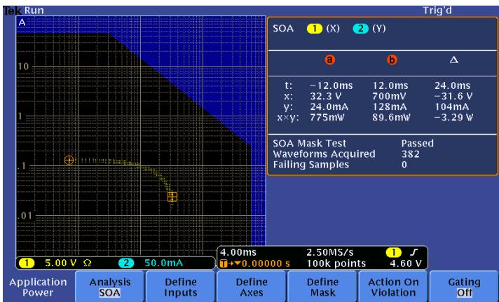Click the red cursor b column icon

392,60
